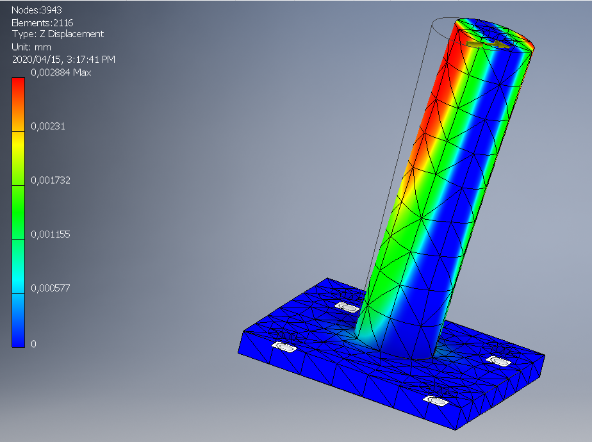Select the leftmost bolt hole on the base plate

coord(284,347)
